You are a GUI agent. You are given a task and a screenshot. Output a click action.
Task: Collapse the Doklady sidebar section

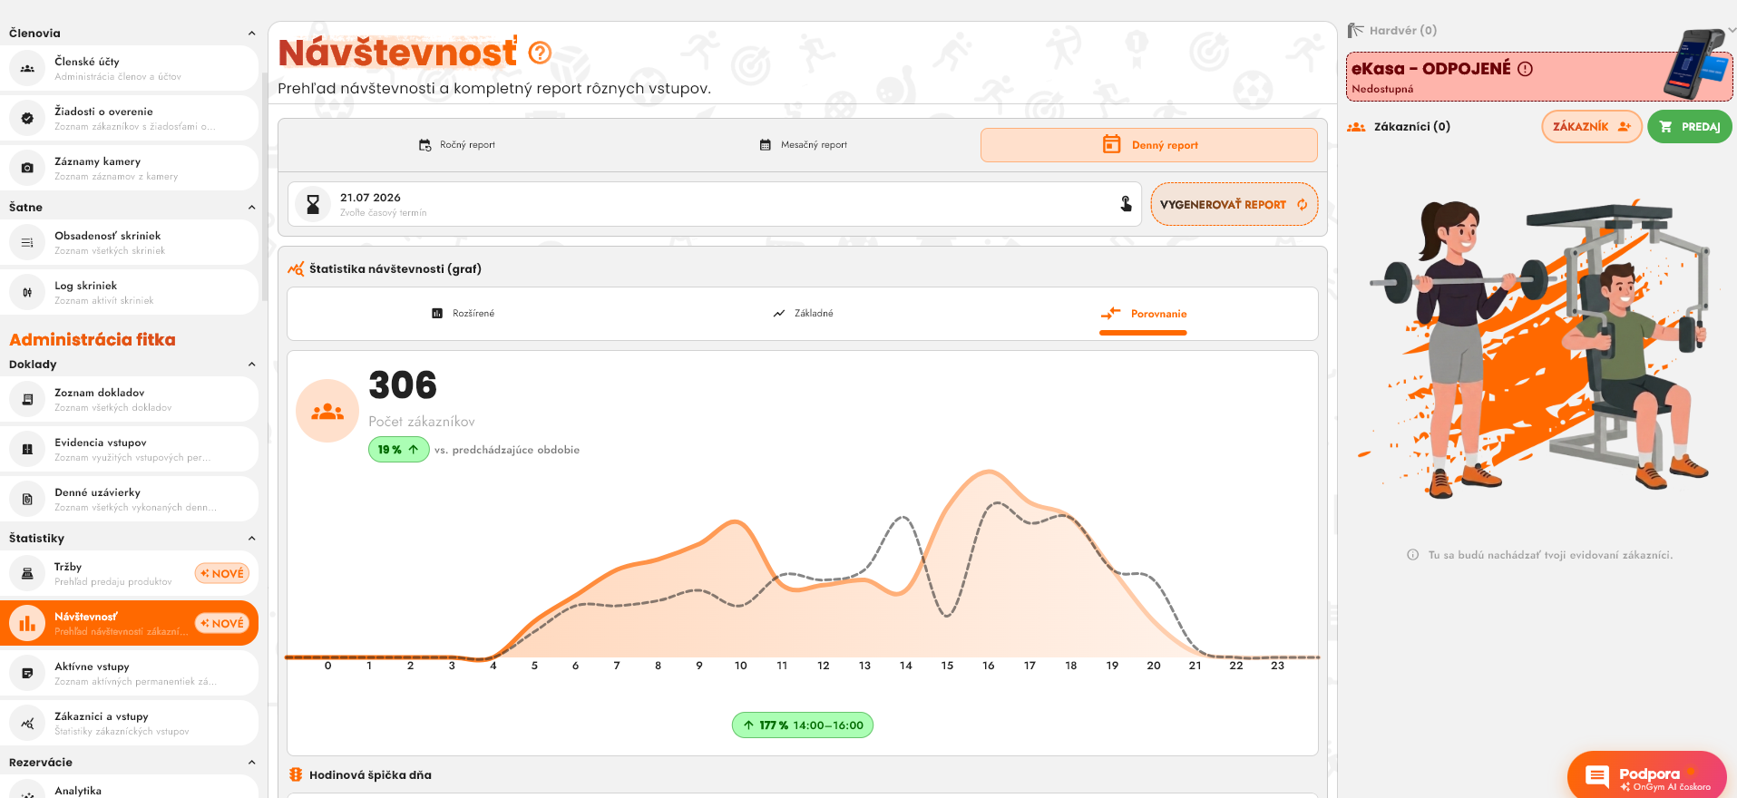251,365
